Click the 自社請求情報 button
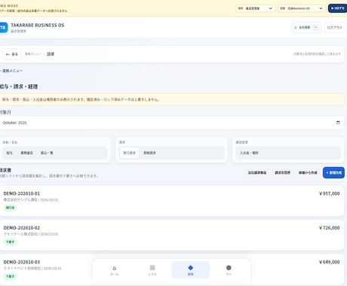The height and width of the screenshot is (286, 347). (257, 172)
